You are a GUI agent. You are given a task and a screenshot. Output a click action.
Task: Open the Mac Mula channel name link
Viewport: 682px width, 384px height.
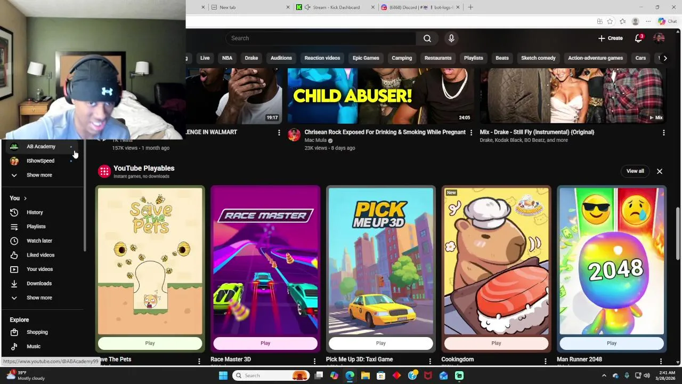(315, 140)
